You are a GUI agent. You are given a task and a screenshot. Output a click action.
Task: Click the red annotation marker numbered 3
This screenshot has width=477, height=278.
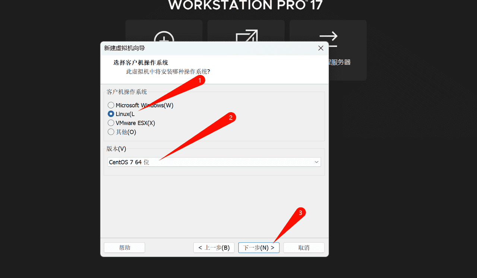point(301,213)
